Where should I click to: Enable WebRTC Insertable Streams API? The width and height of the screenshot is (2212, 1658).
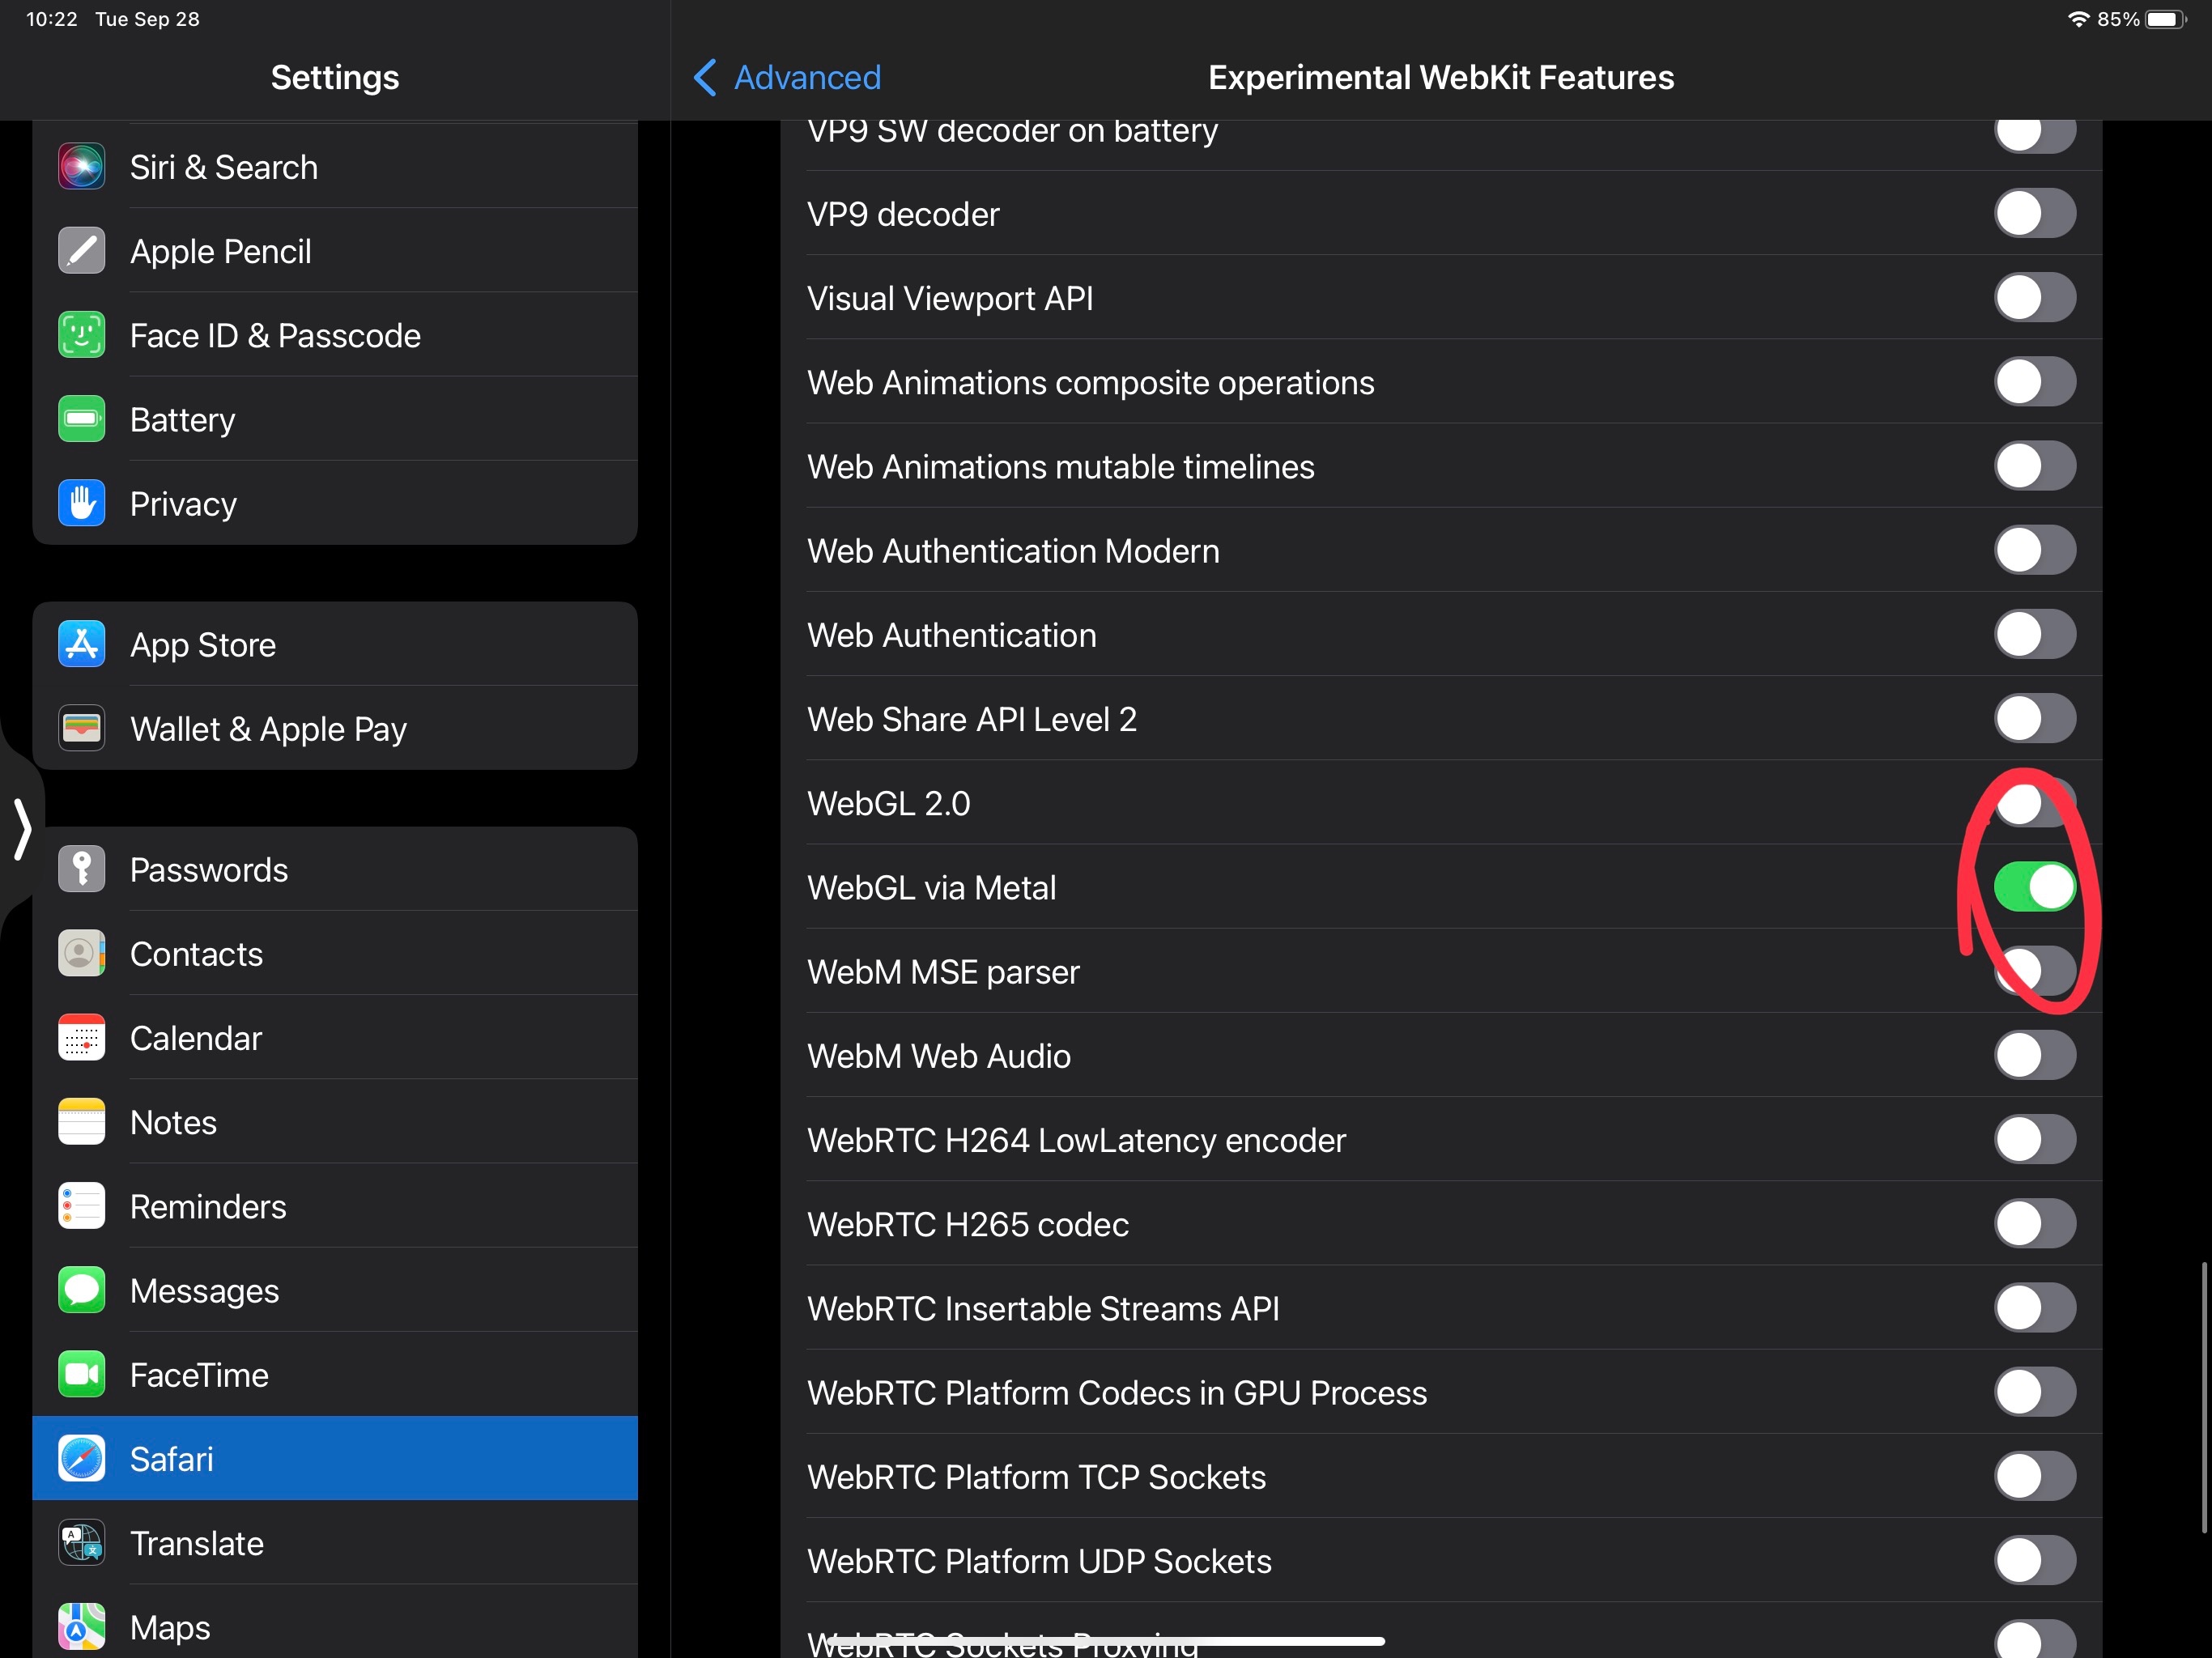click(x=2035, y=1307)
